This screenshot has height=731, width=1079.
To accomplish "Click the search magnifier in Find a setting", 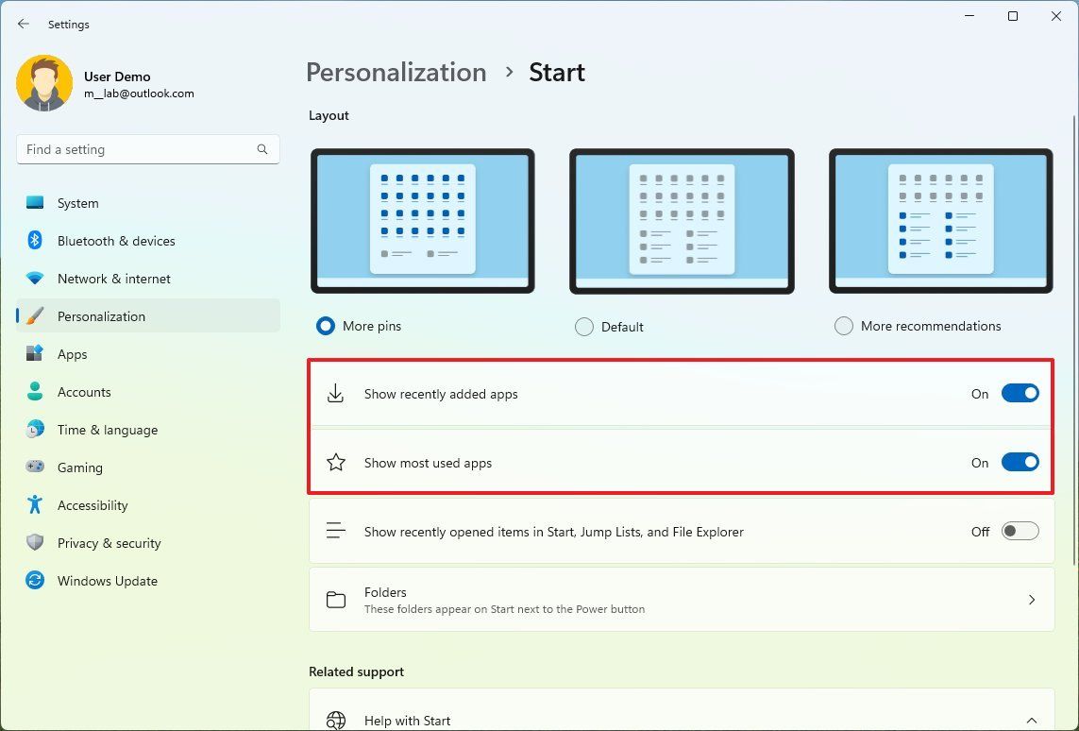I will pos(261,149).
